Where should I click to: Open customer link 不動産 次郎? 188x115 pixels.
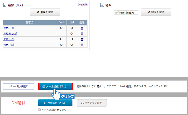(10, 34)
